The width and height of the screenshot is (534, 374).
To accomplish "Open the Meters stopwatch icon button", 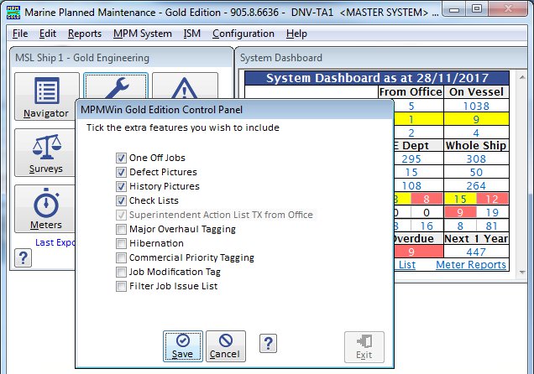I will [x=45, y=209].
